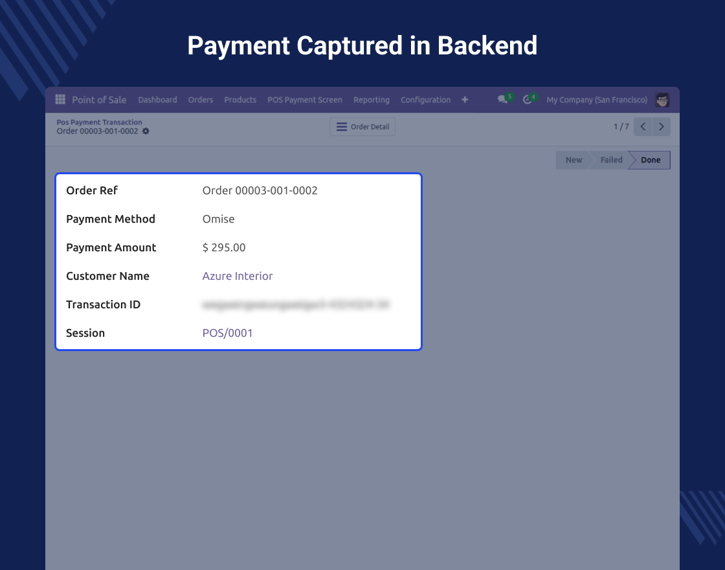Open the Dashboard menu
725x570 pixels.
pyautogui.click(x=157, y=100)
